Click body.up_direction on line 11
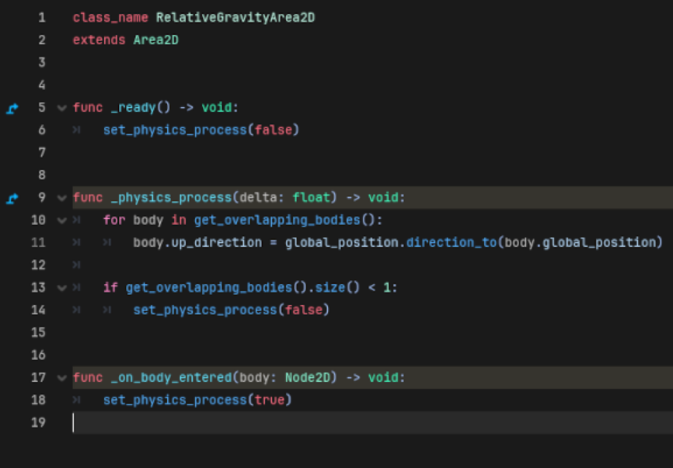This screenshot has width=673, height=468. point(187,243)
